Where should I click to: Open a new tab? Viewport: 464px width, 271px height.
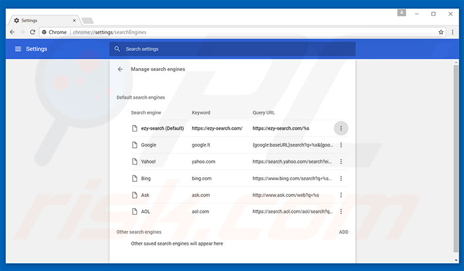[88, 21]
